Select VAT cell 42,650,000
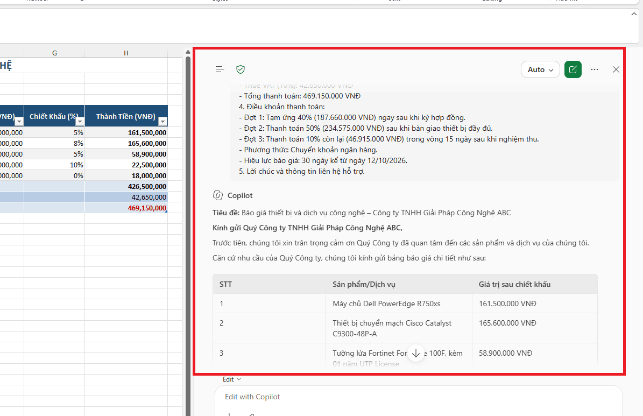 tap(126, 197)
